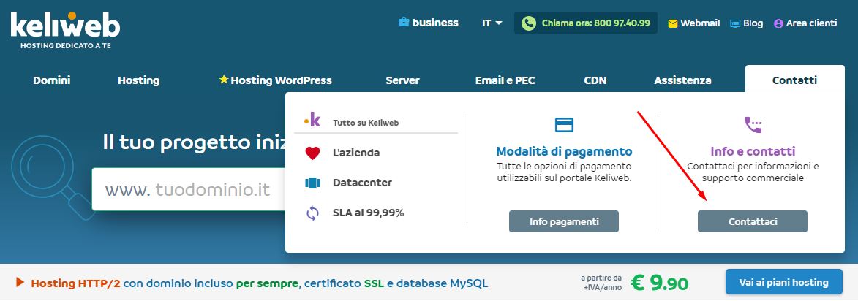858x301 pixels.
Task: Open the CDN menu
Action: pyautogui.click(x=595, y=80)
